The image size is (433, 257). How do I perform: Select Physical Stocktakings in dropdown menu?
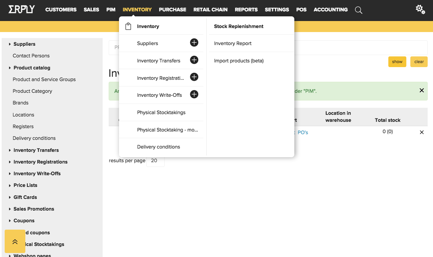pyautogui.click(x=161, y=112)
